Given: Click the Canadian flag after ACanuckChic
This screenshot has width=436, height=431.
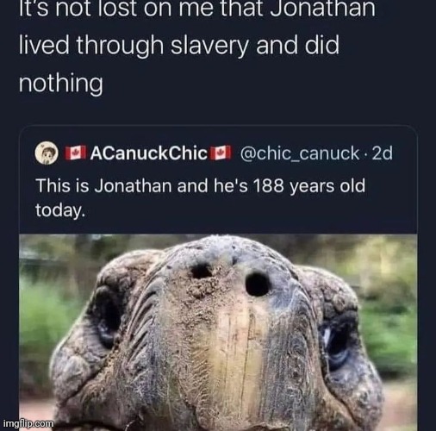Looking at the screenshot, I should tap(221, 153).
